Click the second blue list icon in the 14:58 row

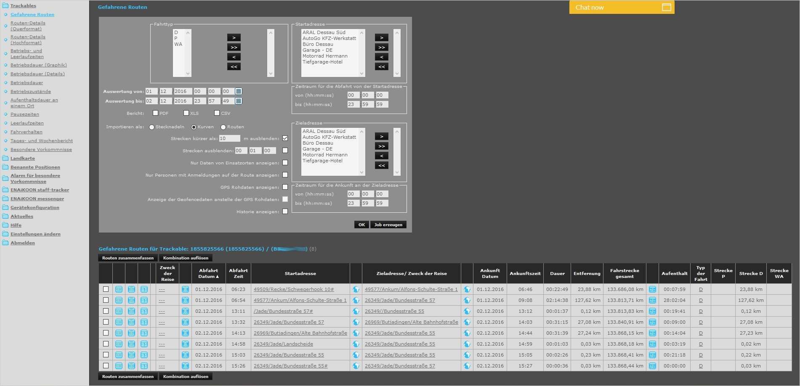(132, 344)
